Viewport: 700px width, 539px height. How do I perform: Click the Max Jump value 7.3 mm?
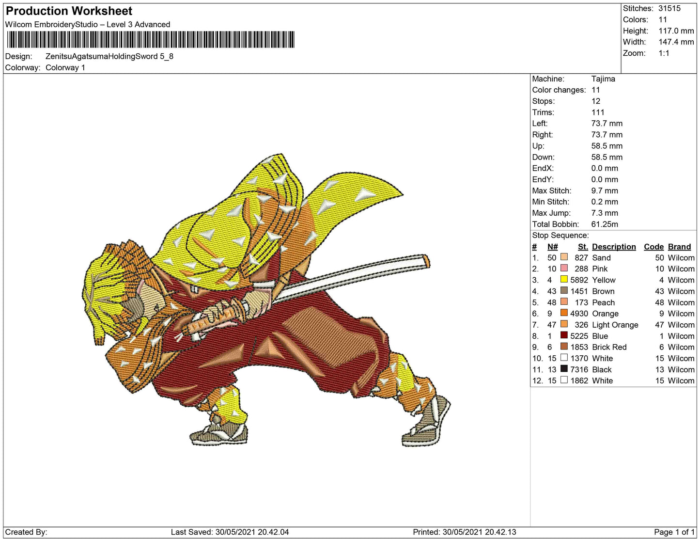(x=605, y=213)
